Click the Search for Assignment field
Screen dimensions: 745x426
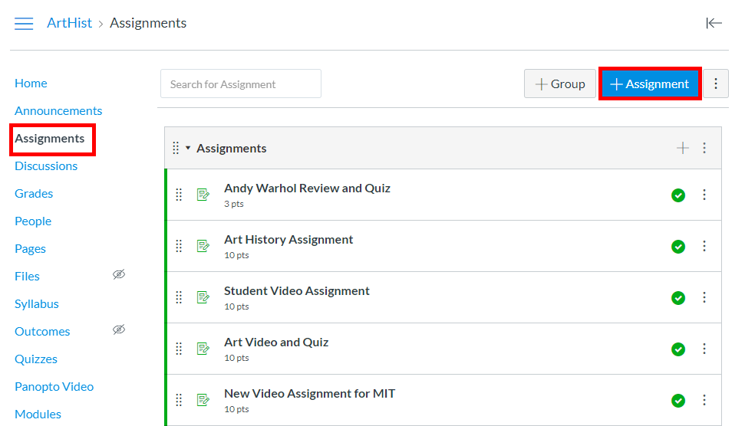(240, 84)
